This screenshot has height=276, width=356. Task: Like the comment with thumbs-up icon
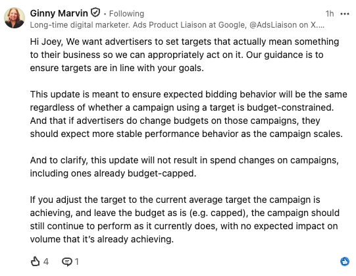35,262
